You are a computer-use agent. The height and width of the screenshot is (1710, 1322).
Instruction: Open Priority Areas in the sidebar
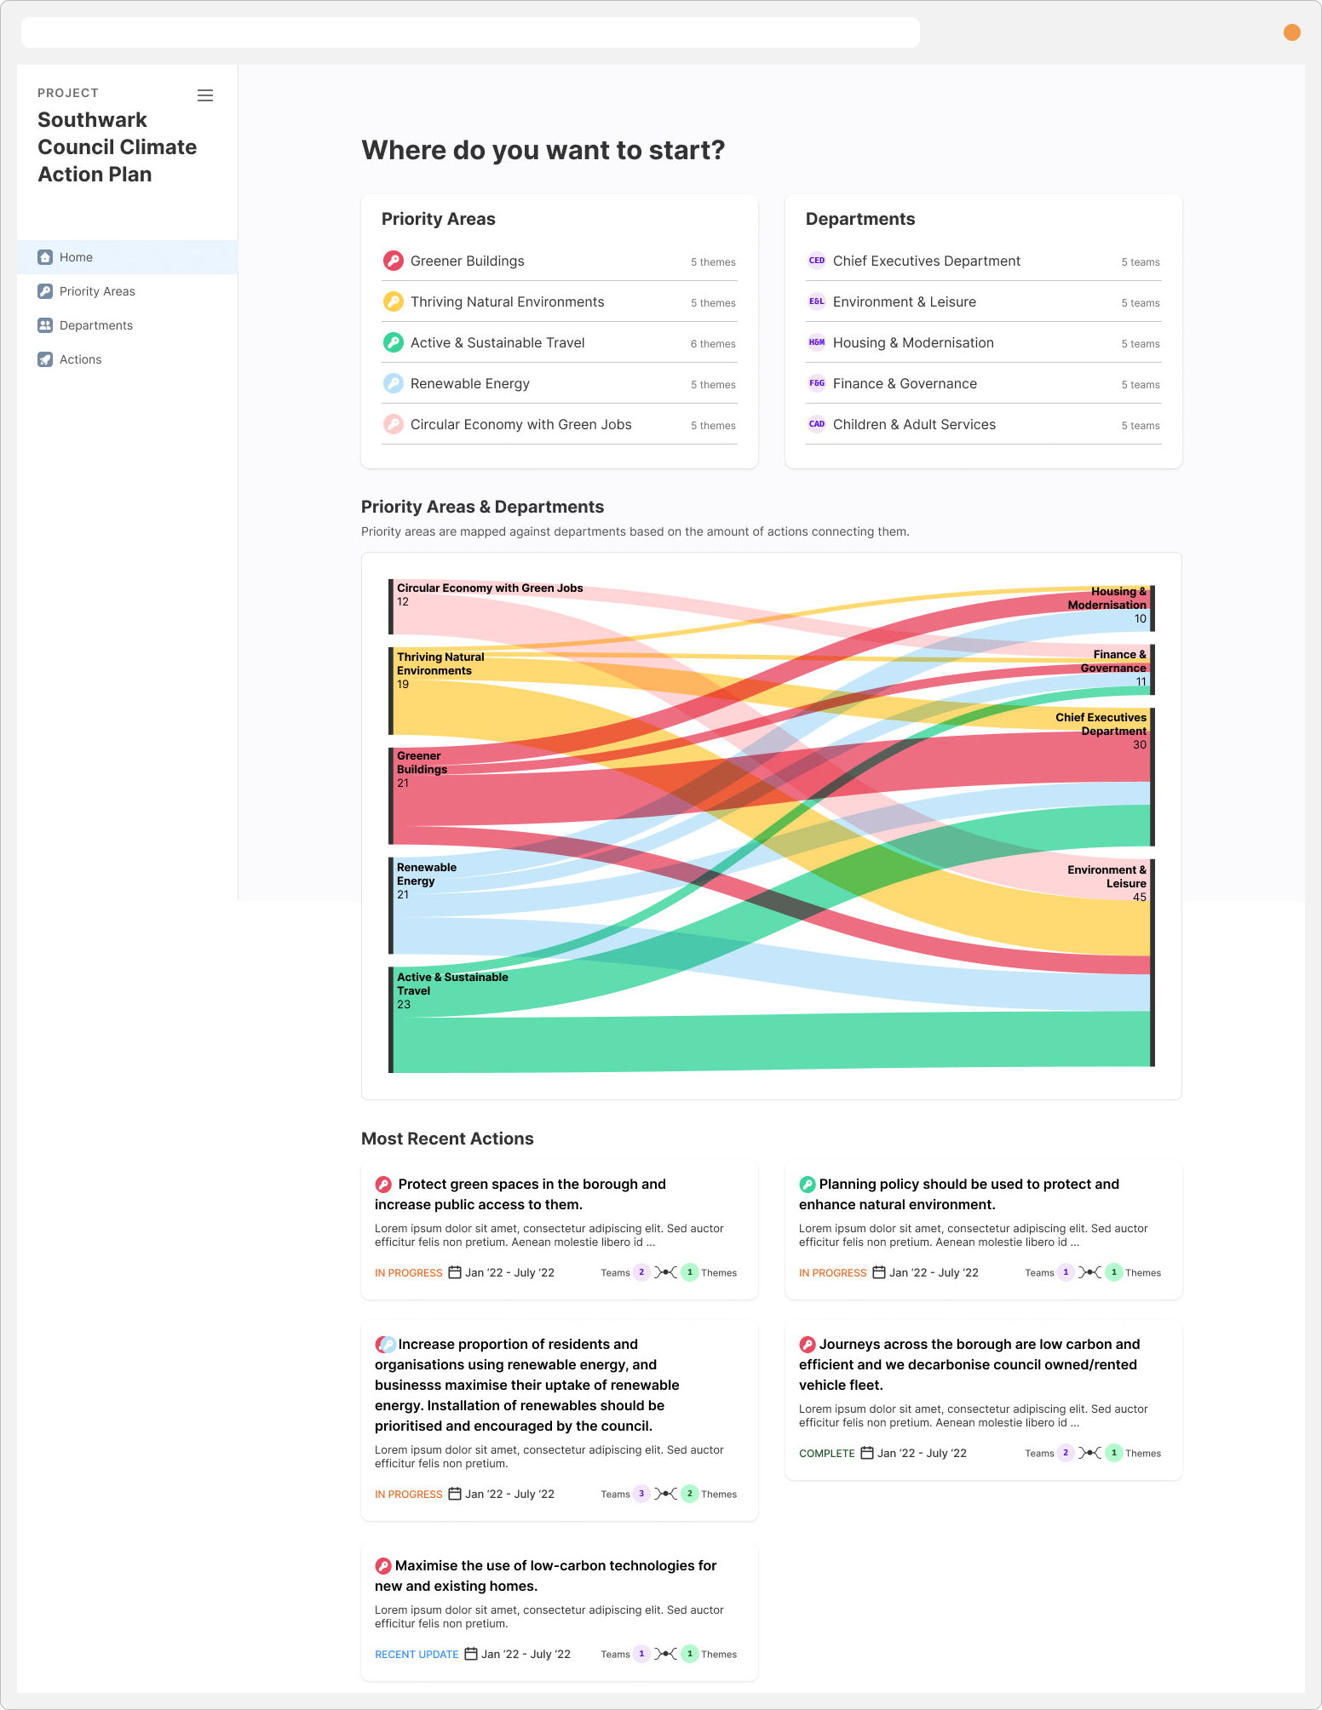click(127, 291)
